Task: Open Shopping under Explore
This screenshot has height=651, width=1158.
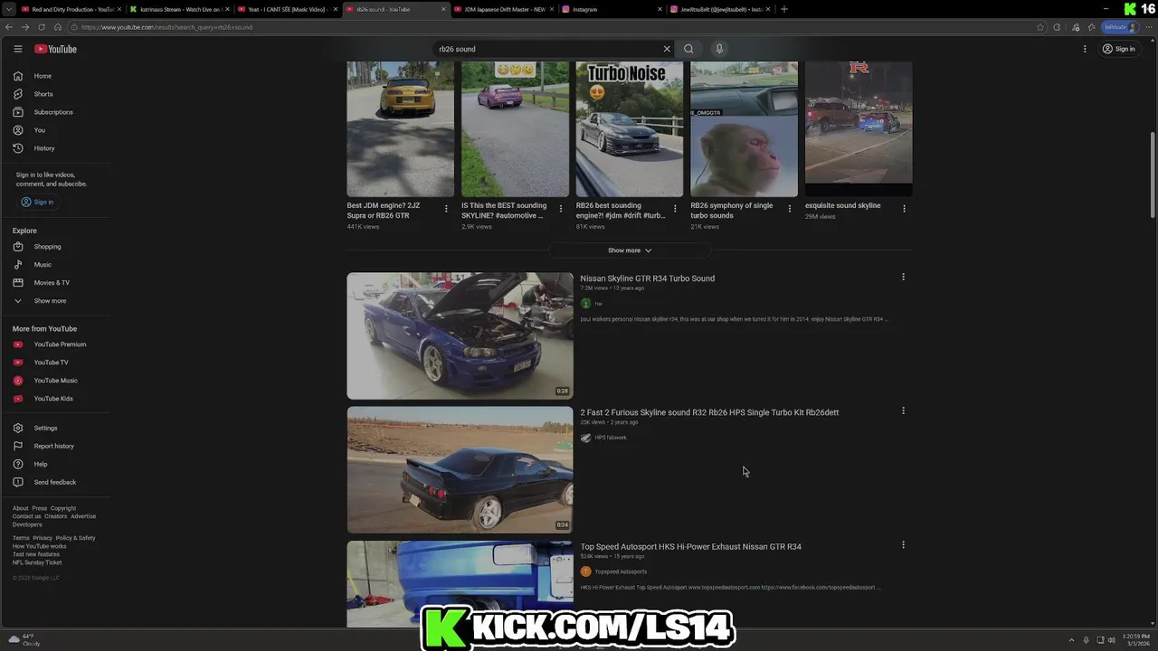Action: [x=47, y=247]
